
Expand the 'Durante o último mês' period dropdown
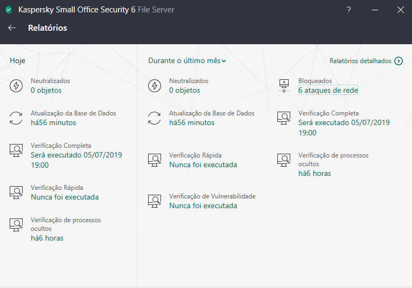(x=187, y=61)
